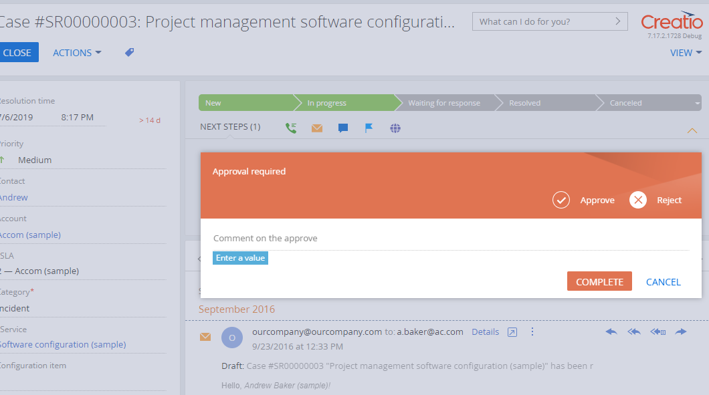
Task: Select the New stage
Action: click(x=246, y=102)
